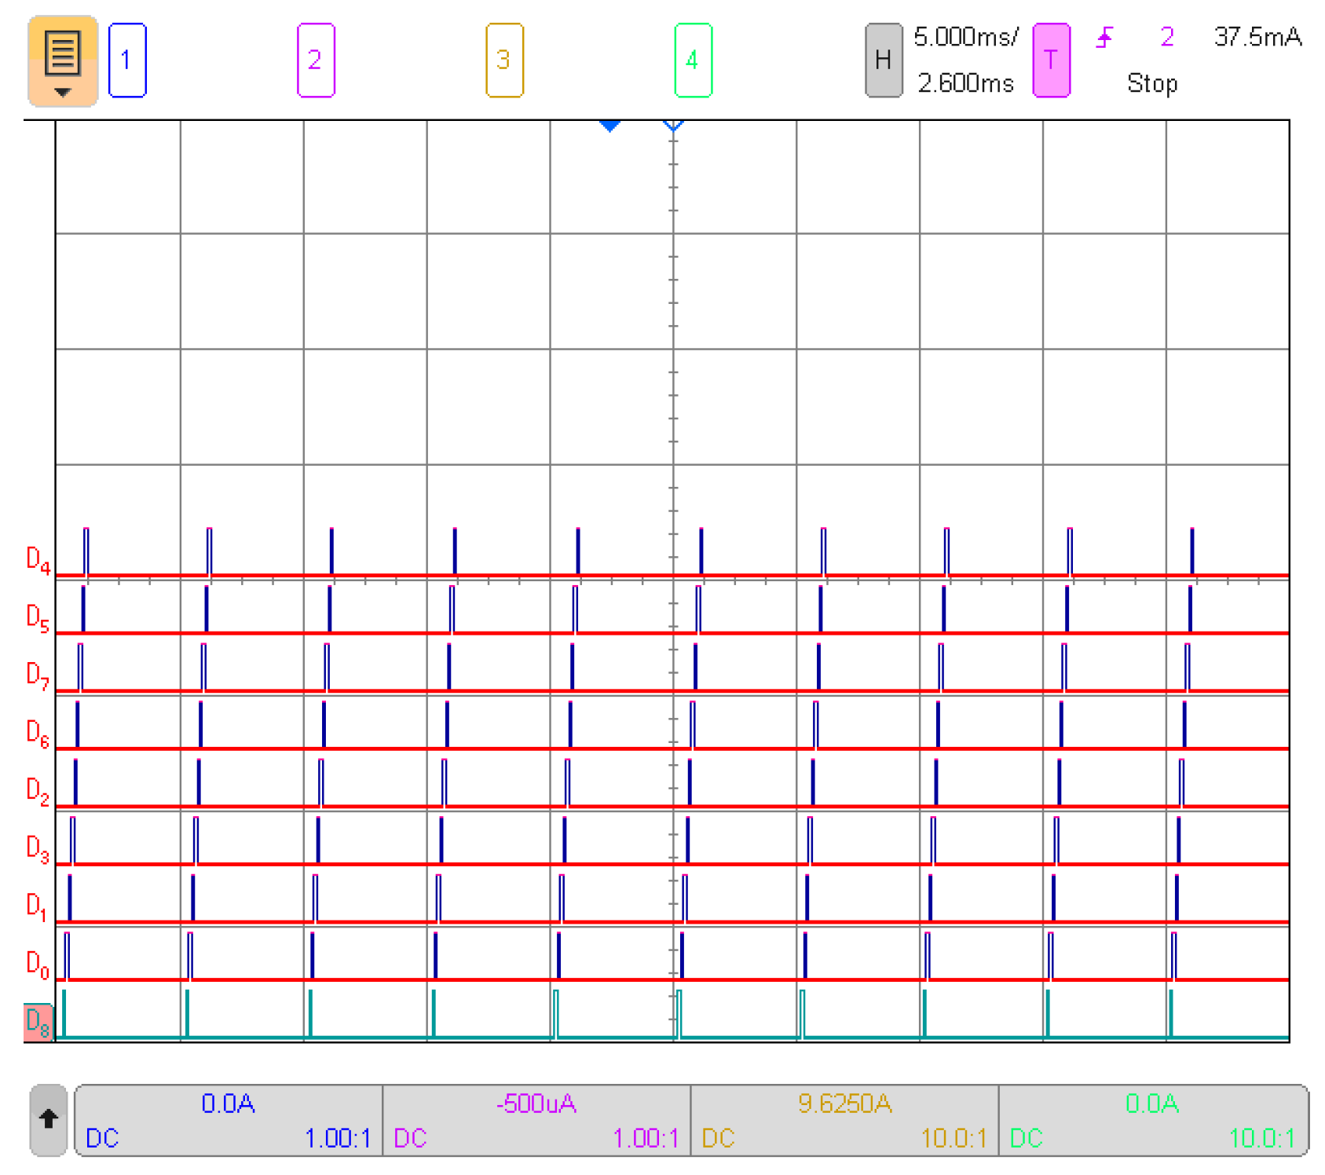Click the Stop acquisition status label

(x=1151, y=83)
